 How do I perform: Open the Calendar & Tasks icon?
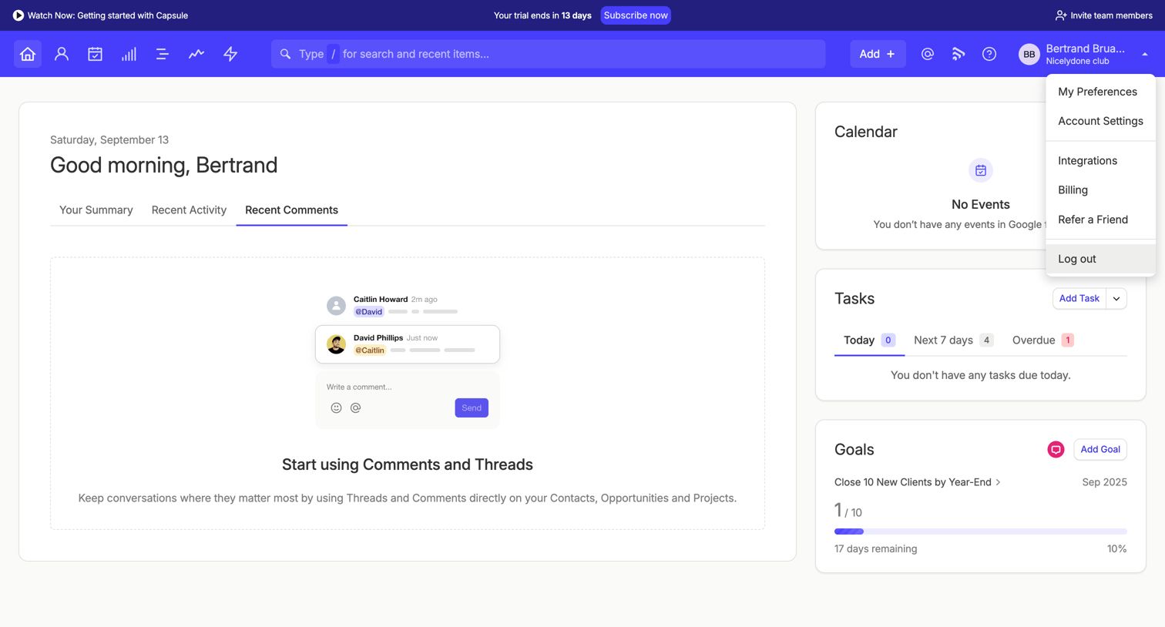pos(95,54)
